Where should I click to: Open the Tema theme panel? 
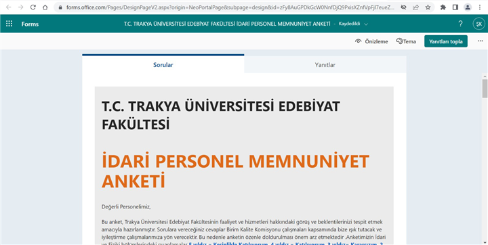point(406,41)
